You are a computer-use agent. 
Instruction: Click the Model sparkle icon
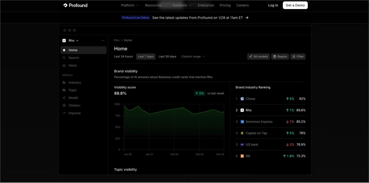64,98
